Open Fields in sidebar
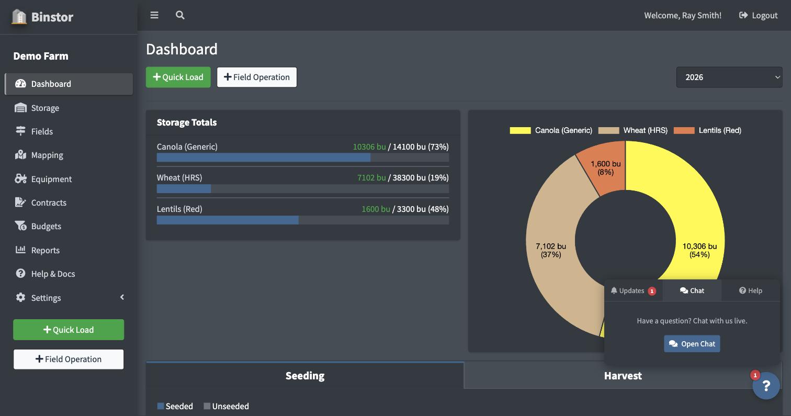This screenshot has height=416, width=791. tap(69, 131)
